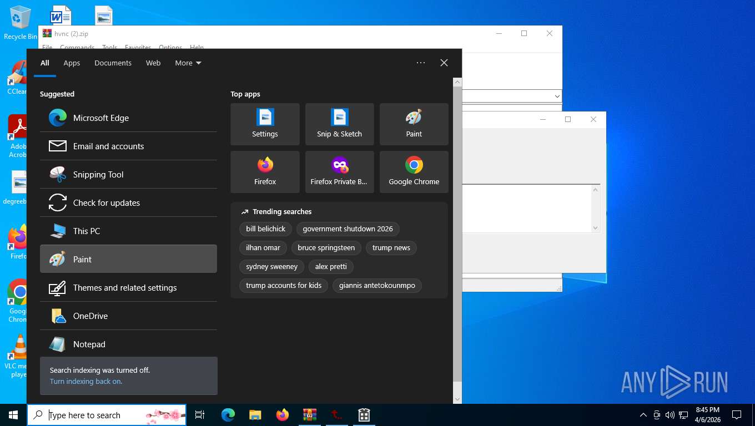
Task: Open Snip & Sketch tile in Top apps
Action: (x=339, y=124)
